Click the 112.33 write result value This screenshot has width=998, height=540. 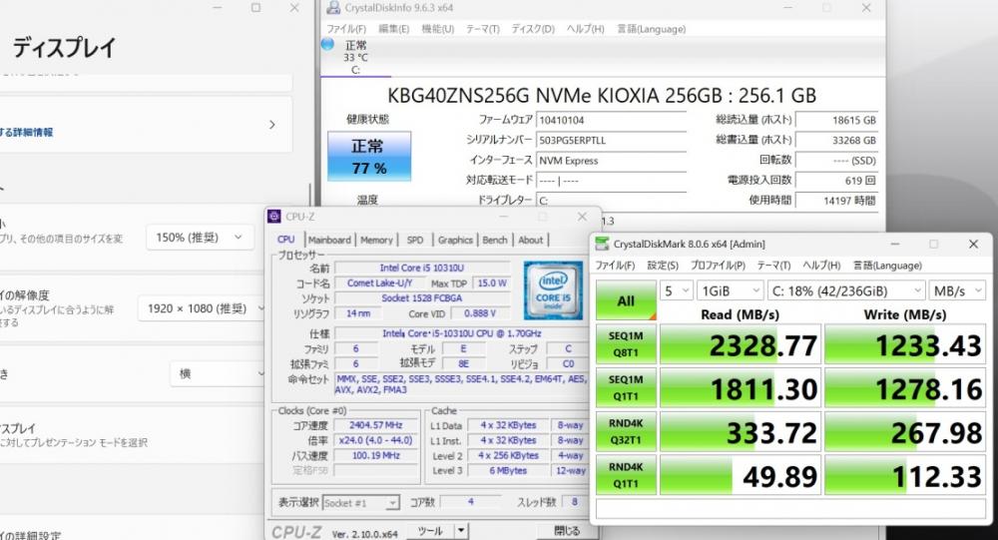tap(905, 476)
